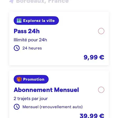The height and width of the screenshot is (118, 118).
Task: Click the 2 trajets par jour description
Action: (x=31, y=99)
